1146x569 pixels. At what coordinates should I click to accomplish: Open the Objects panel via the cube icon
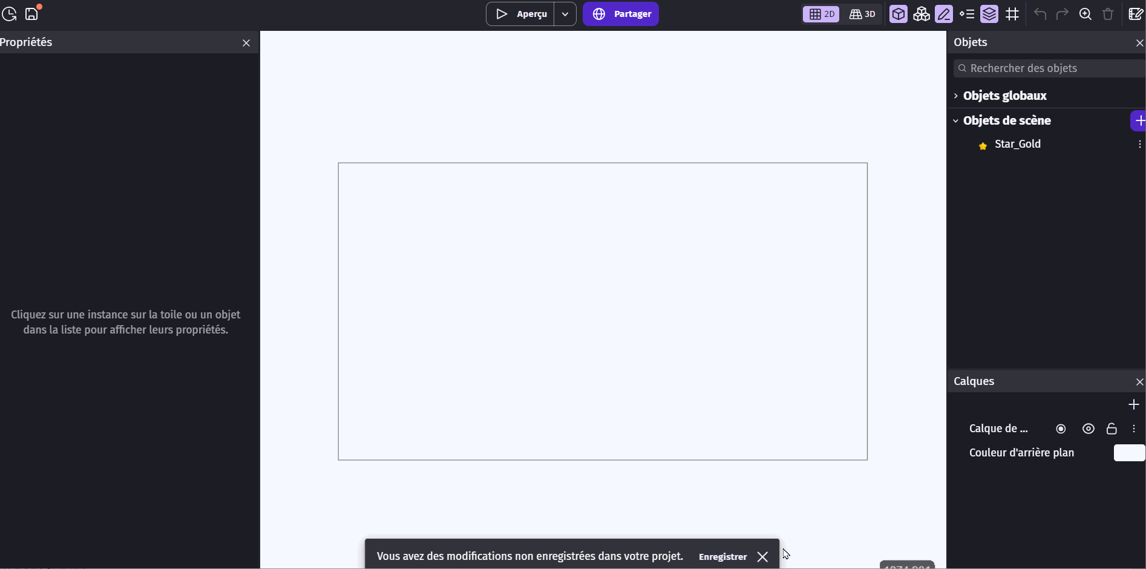(899, 14)
